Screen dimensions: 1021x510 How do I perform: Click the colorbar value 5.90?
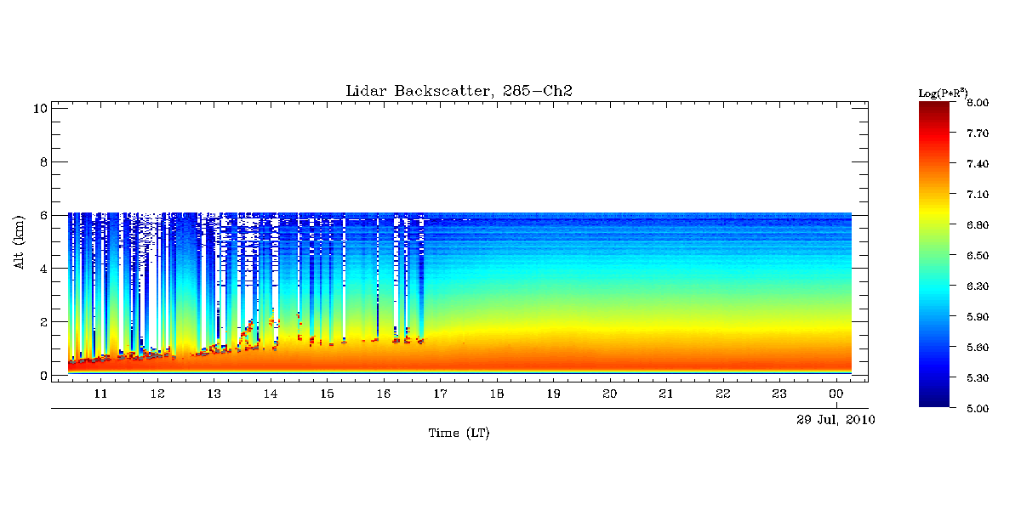coord(978,316)
